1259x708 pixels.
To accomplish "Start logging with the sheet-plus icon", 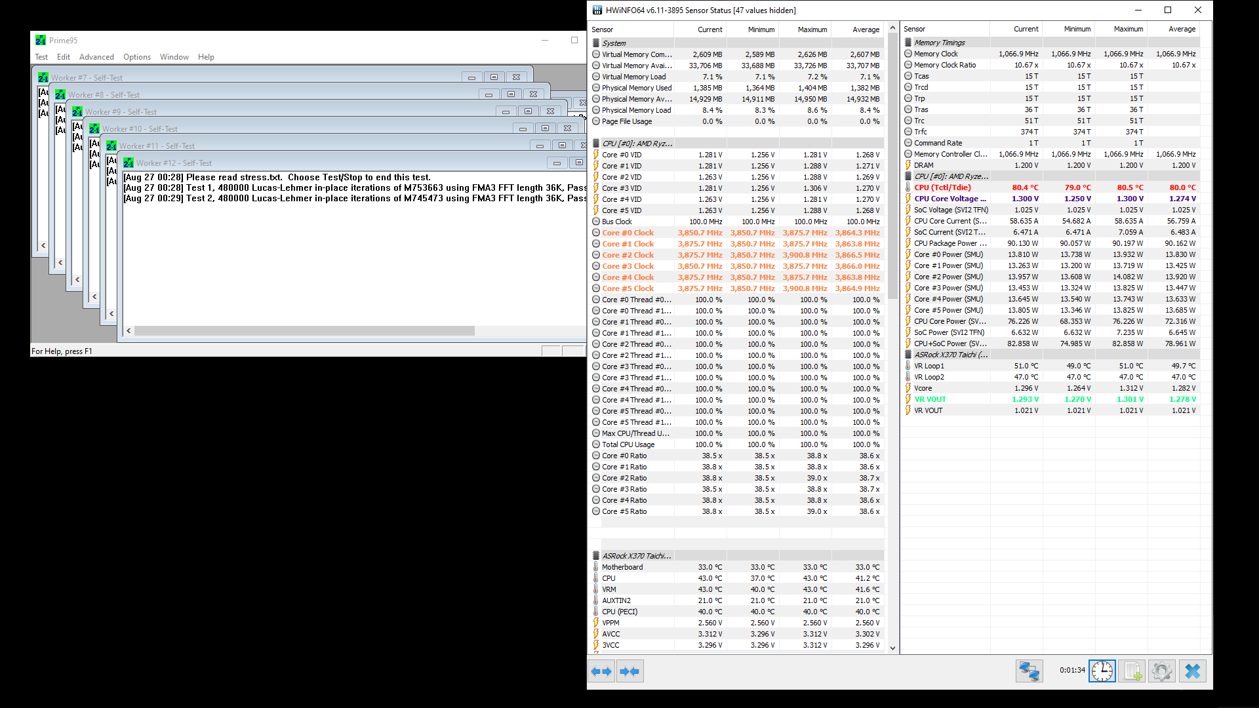I will [x=1132, y=671].
